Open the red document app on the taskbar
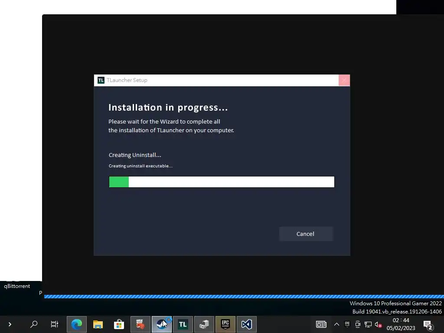 pyautogui.click(x=140, y=324)
